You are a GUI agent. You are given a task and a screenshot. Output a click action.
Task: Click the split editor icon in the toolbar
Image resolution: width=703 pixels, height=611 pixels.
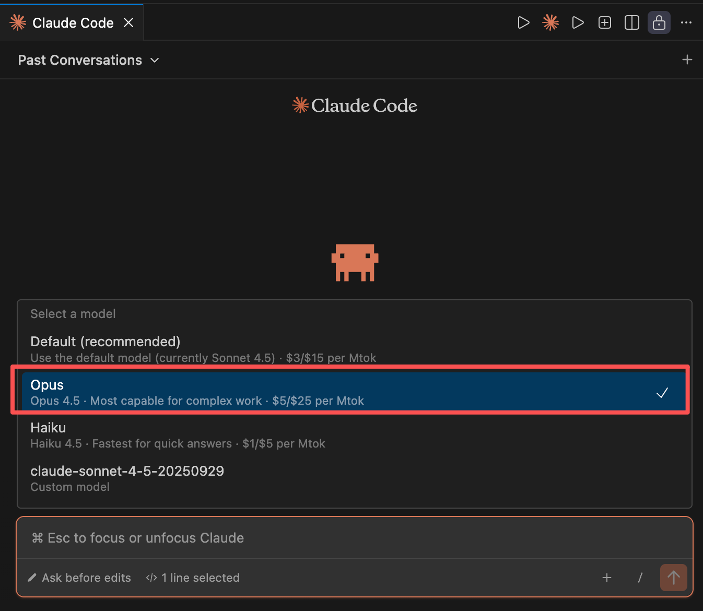[x=631, y=22]
